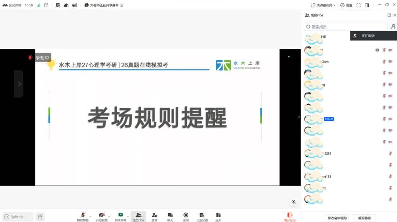Click Share screen (共享屏幕)
The width and height of the screenshot is (397, 222).
click(x=121, y=217)
